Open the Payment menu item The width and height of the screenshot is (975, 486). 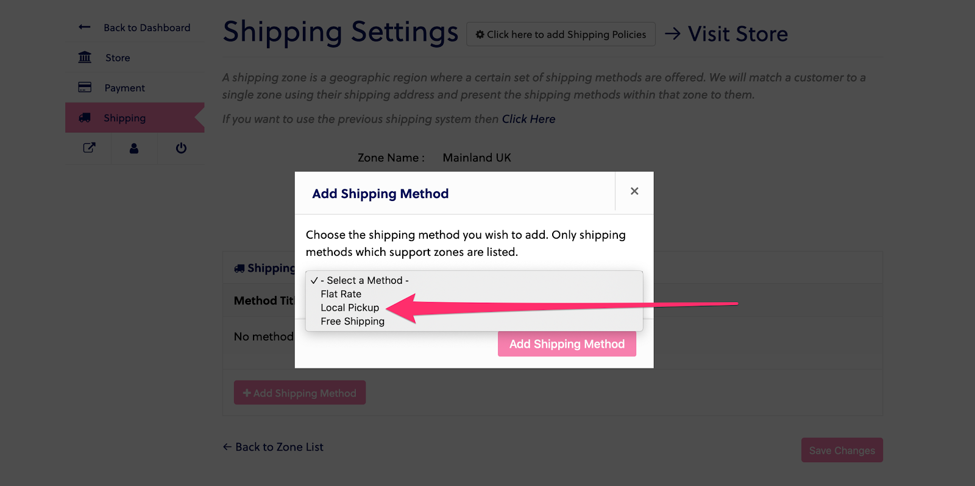tap(124, 88)
